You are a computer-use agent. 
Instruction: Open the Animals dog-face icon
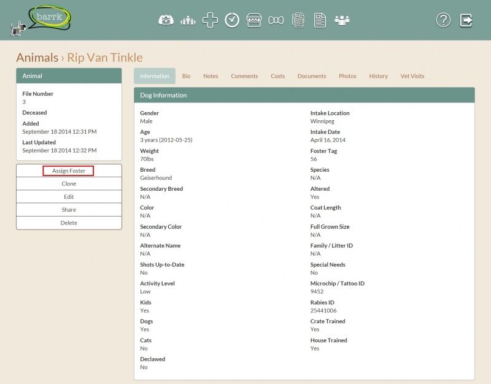coord(166,20)
